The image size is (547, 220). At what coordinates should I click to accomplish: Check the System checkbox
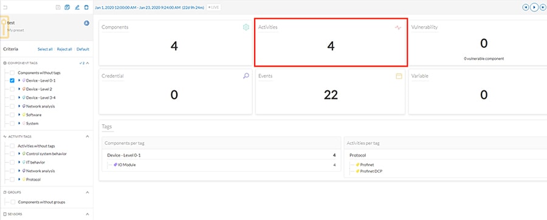click(12, 123)
